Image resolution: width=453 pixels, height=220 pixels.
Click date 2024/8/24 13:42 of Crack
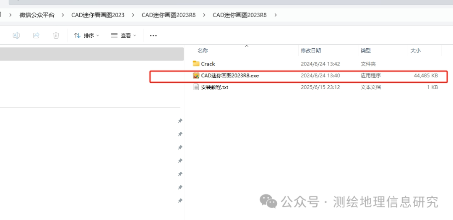click(x=320, y=64)
